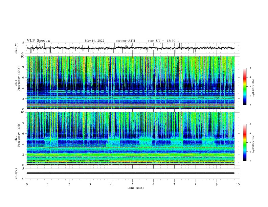Click the "-7" tick on ch.2 colorbar
This screenshot has height=207, width=268.
pyautogui.click(x=249, y=161)
